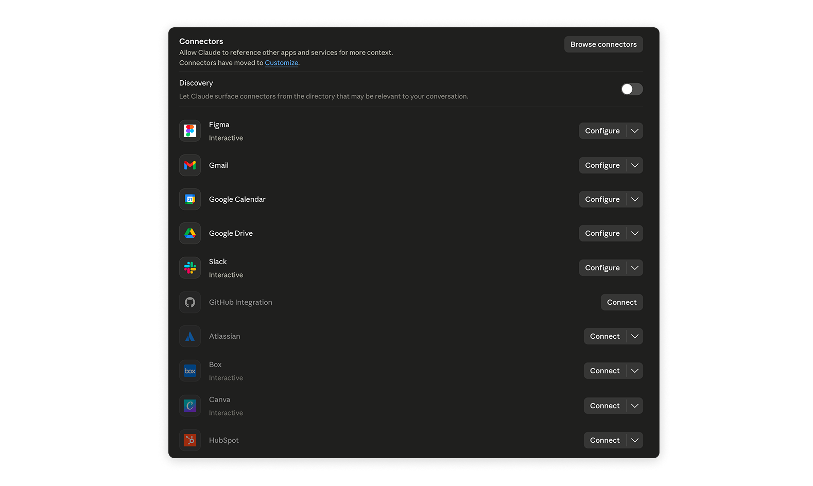Screen dimensions: 813x486
Task: Click the Canva logo icon
Action: (x=190, y=406)
